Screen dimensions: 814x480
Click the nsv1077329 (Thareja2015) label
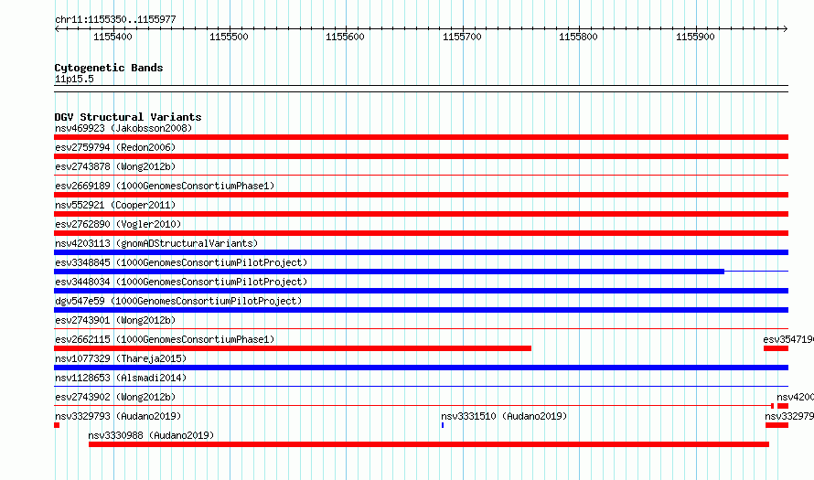[121, 358]
